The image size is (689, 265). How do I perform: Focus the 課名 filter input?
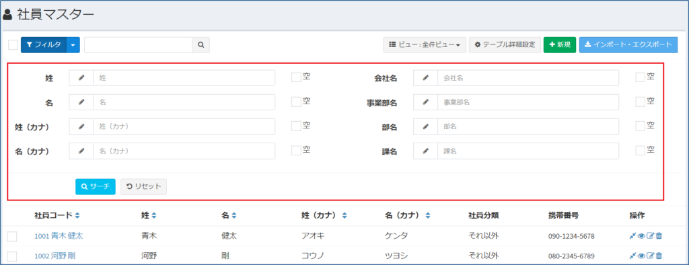528,151
